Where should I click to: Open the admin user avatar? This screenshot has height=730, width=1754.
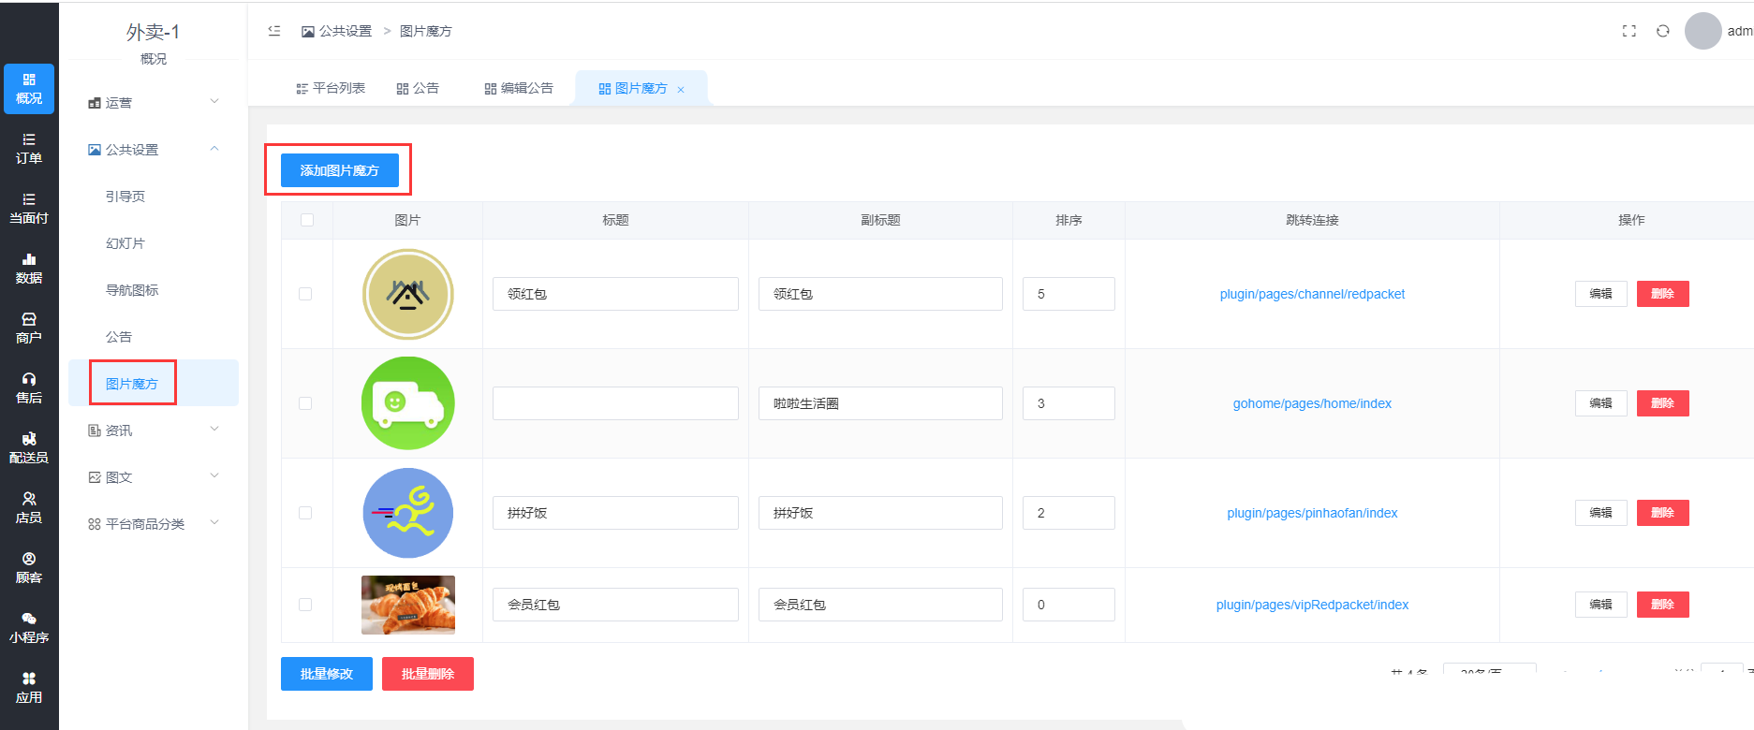click(x=1703, y=31)
